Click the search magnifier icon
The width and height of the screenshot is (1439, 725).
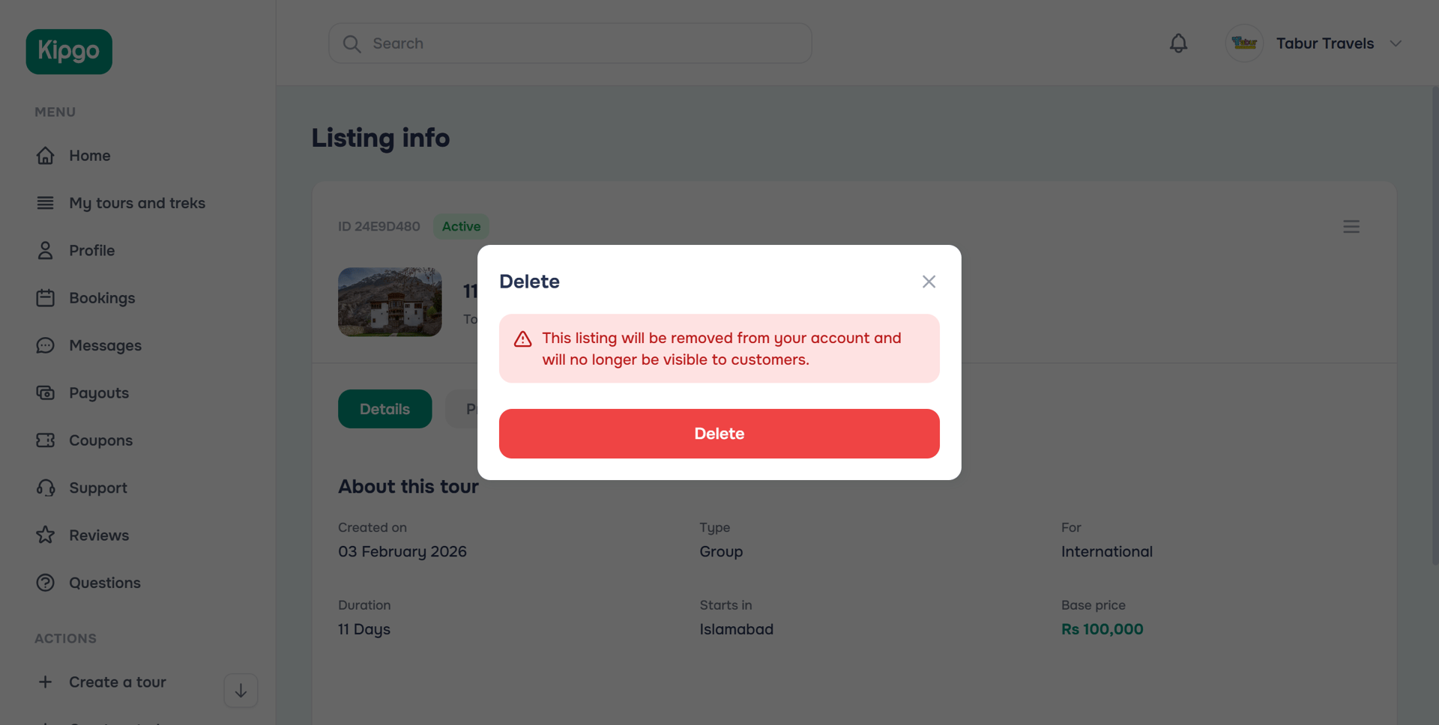click(352, 43)
